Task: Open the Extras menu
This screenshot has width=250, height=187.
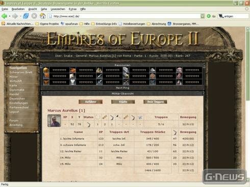Action: [x=72, y=9]
